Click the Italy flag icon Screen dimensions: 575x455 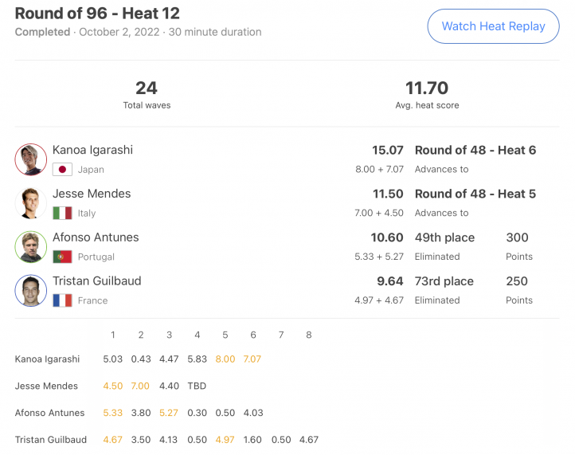coord(62,214)
